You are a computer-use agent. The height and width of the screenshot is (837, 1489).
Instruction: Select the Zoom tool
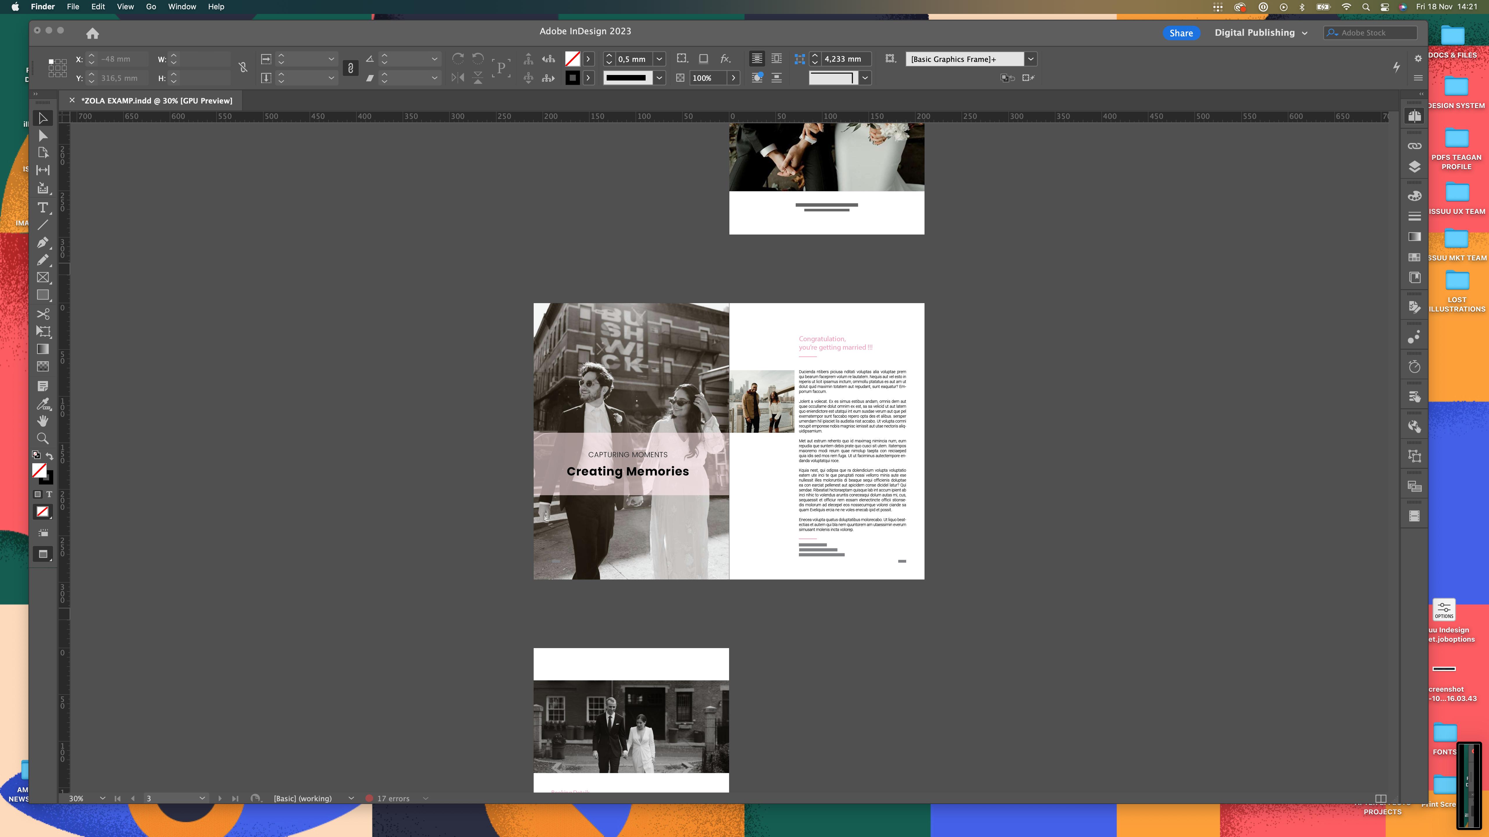coord(43,439)
